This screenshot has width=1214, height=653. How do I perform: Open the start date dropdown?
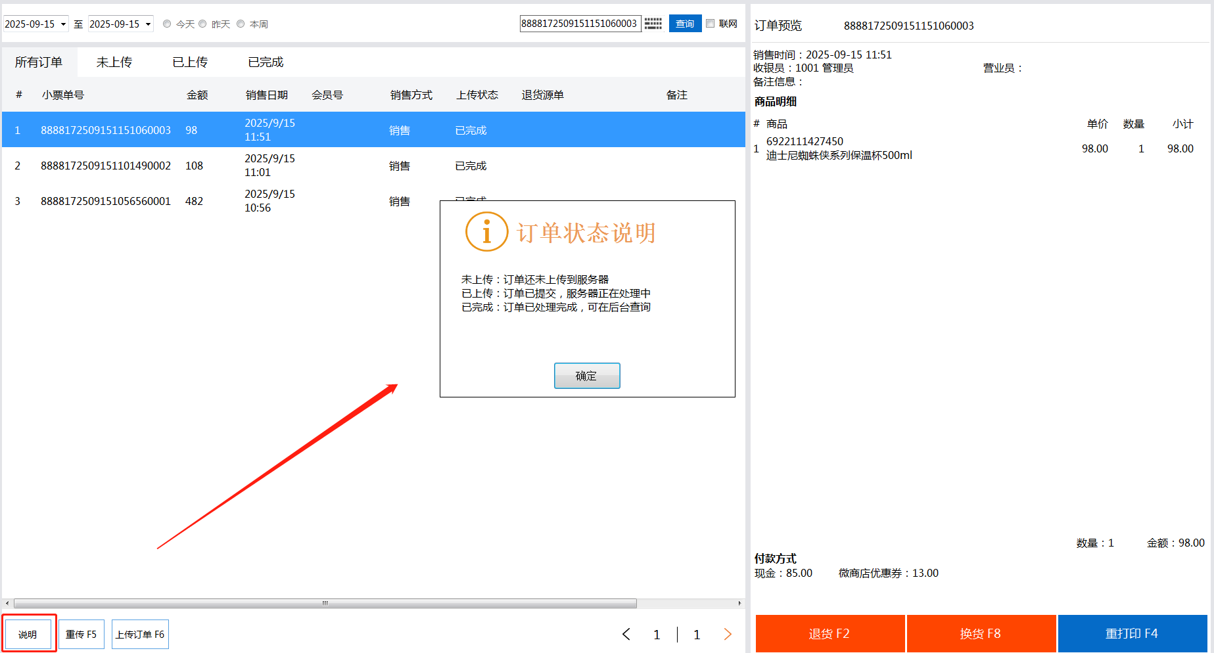[63, 24]
